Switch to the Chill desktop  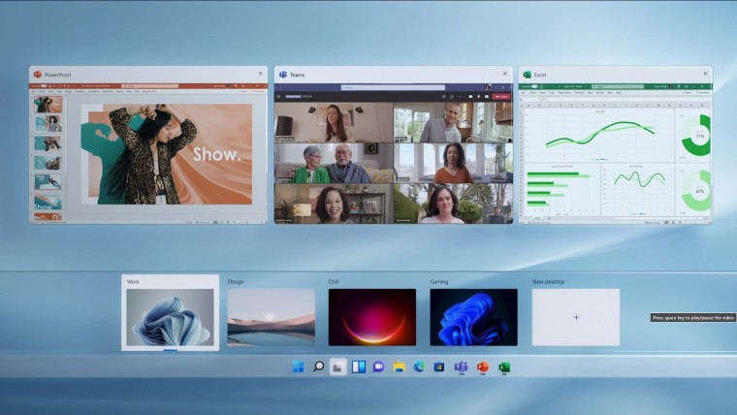point(371,317)
